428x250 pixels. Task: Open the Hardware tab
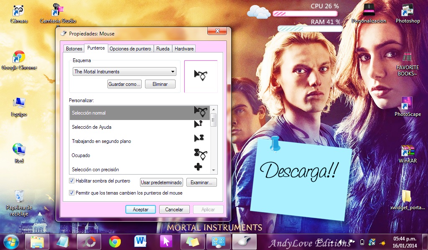[x=184, y=49]
